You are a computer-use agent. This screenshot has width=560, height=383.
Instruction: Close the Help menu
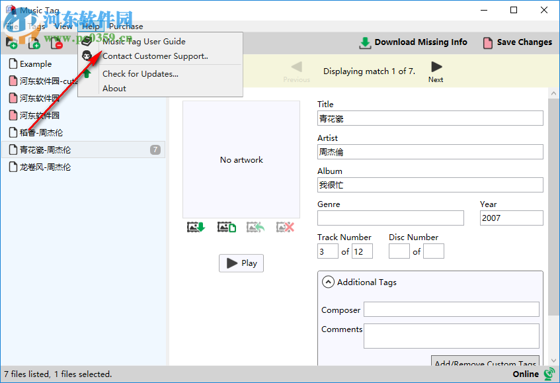(x=91, y=26)
